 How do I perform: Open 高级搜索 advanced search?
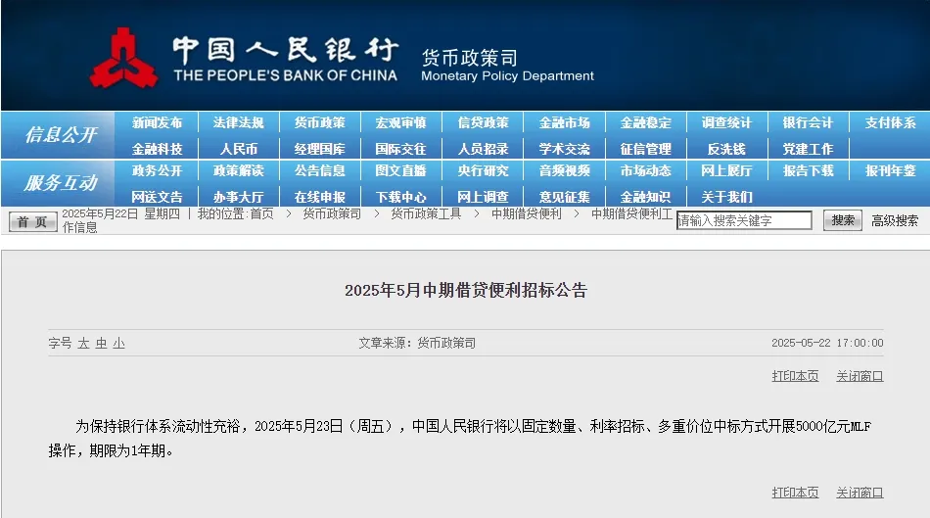point(895,221)
